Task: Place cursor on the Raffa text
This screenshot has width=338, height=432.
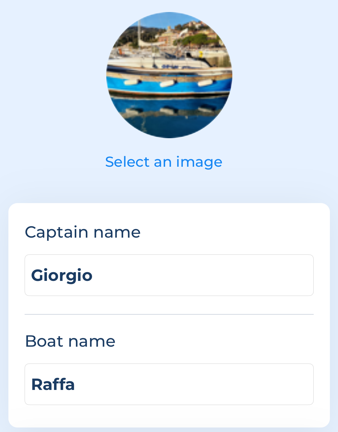Action: tap(53, 385)
